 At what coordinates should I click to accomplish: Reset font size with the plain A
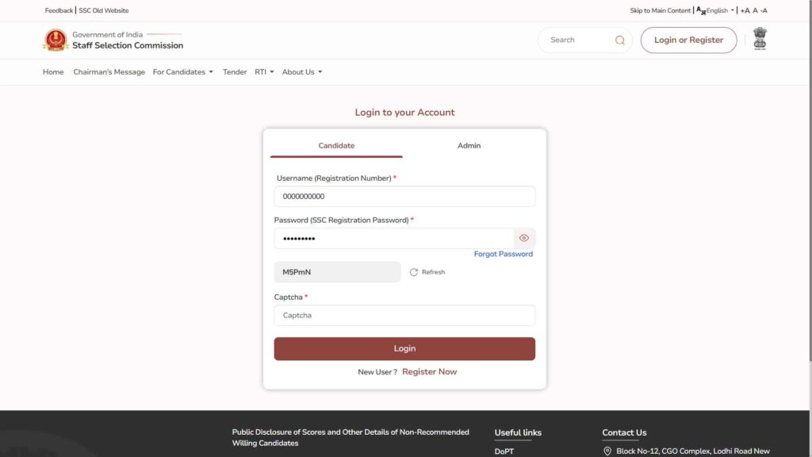point(755,11)
